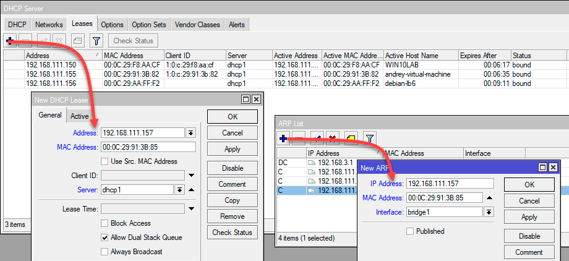Sort leases by Expires After column
This screenshot has height=261, width=569.
[x=485, y=56]
